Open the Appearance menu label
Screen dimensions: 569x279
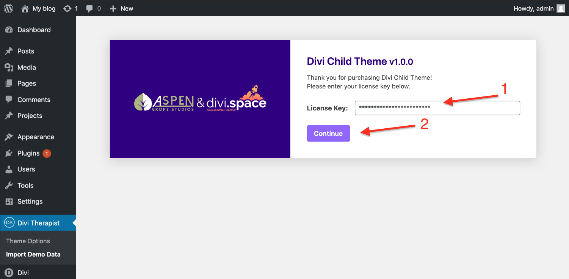(x=36, y=137)
